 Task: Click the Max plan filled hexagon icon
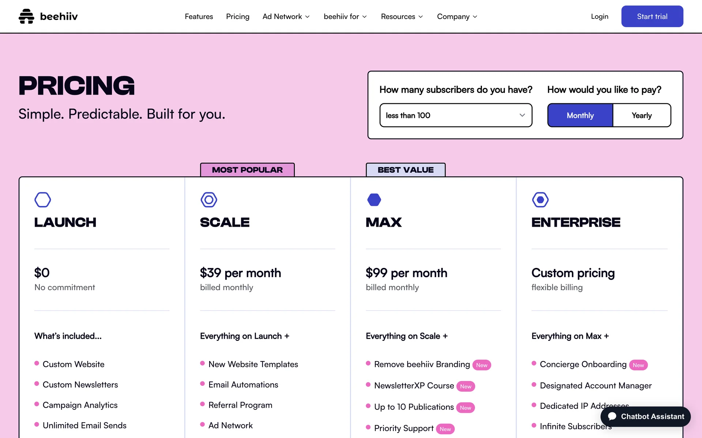[x=374, y=200]
